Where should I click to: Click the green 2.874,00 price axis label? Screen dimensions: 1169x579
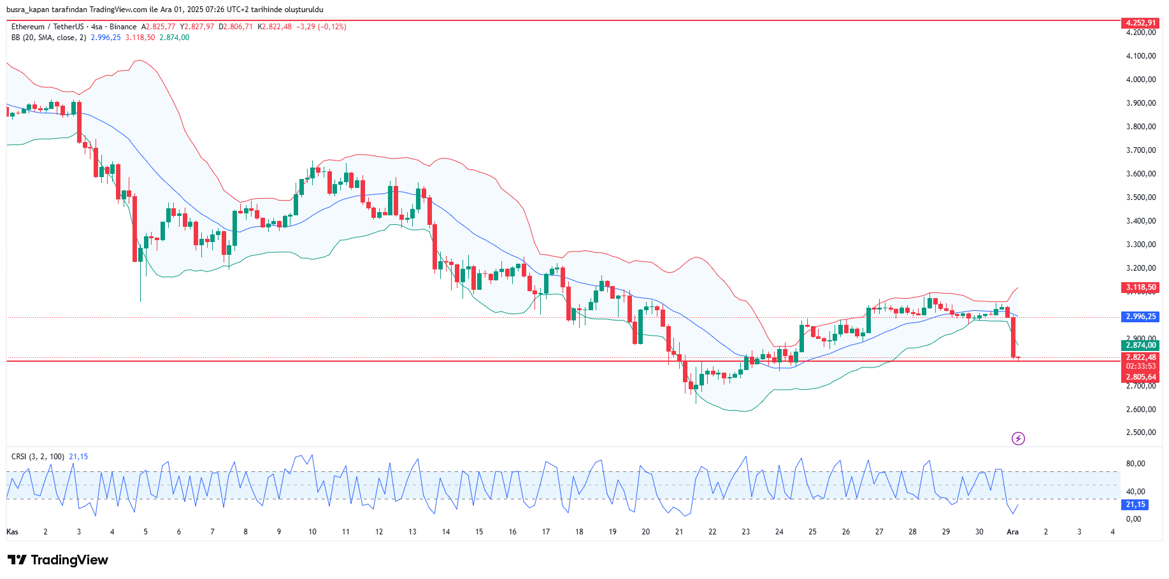(1140, 345)
